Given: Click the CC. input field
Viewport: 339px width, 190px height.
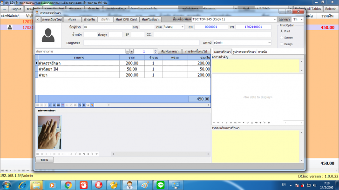Looking at the screenshot, I should 212,34.
